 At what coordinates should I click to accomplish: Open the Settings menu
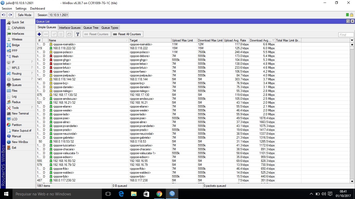click(x=21, y=9)
